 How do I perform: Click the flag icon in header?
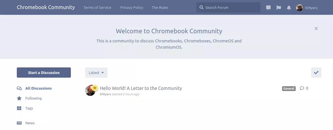pos(279,8)
